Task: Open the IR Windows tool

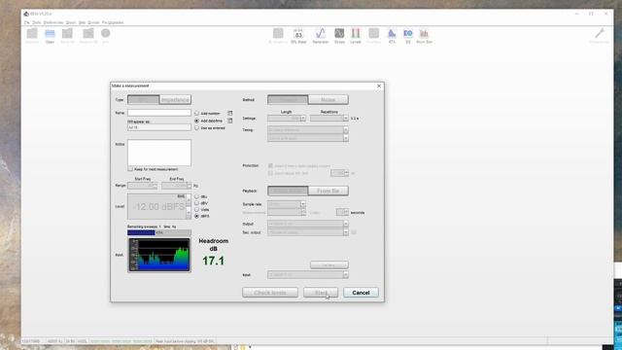Action: click(278, 35)
